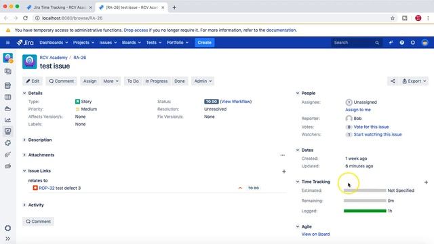Open the board icon in sidebar

point(7,71)
